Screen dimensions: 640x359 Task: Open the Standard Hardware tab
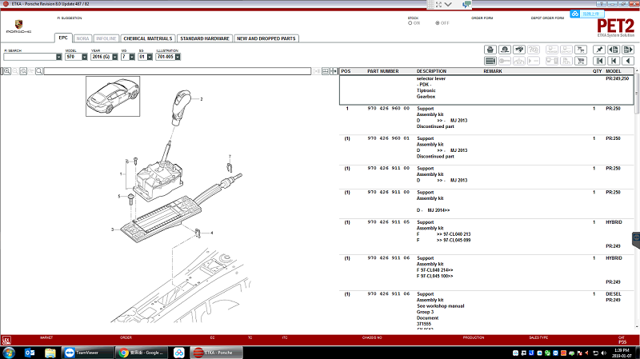(205, 38)
